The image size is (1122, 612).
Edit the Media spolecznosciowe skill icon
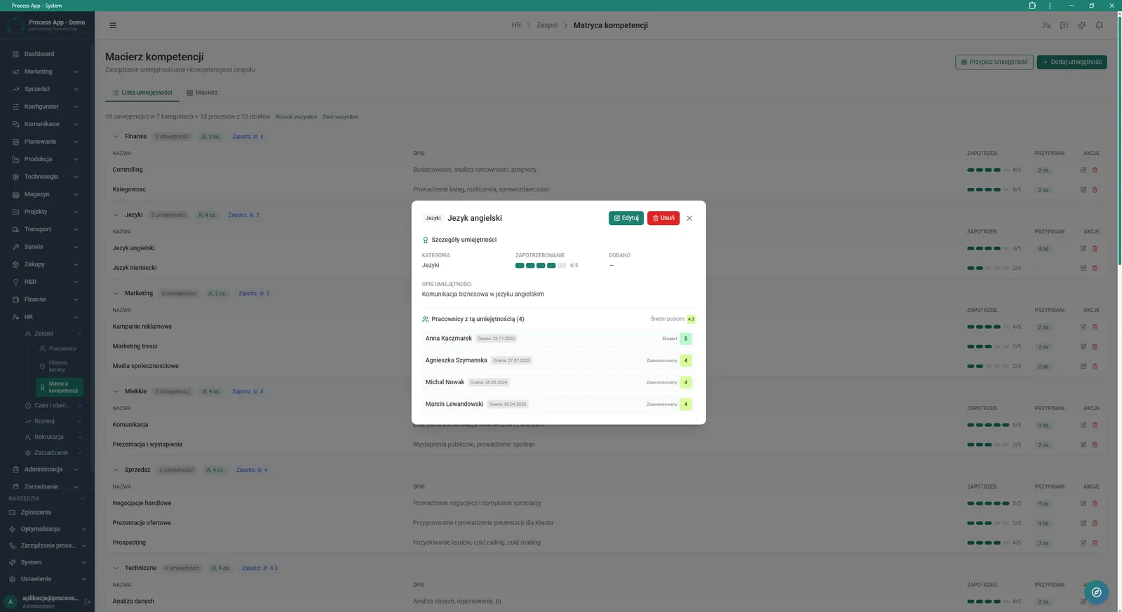coord(1083,366)
